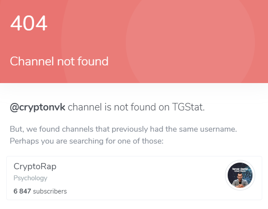Select the Psychology category label
This screenshot has width=268, height=209.
point(31,178)
